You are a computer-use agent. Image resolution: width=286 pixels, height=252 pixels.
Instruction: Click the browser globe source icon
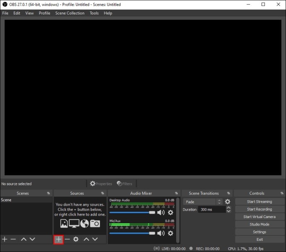[85, 223]
